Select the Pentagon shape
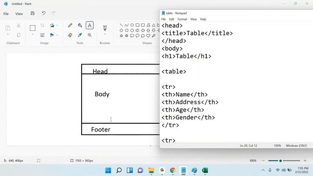The image size is (313, 176). [x=127, y=30]
